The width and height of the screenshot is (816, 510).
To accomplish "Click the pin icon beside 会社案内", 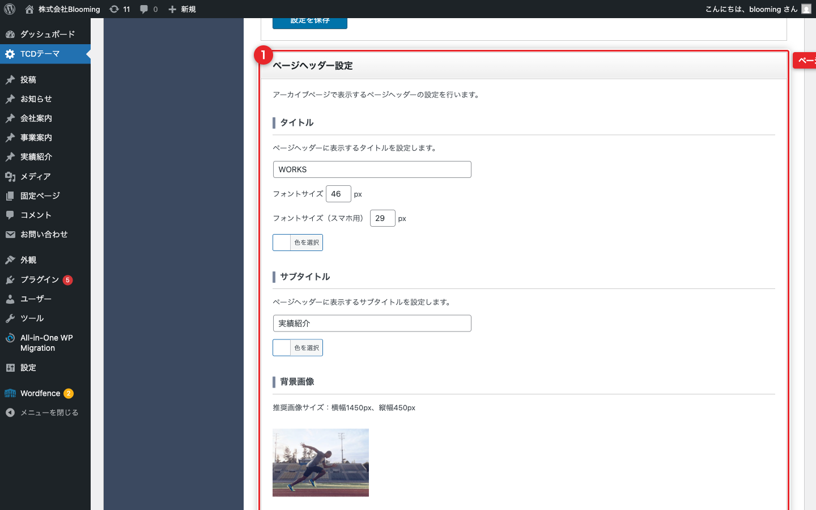I will click(10, 118).
